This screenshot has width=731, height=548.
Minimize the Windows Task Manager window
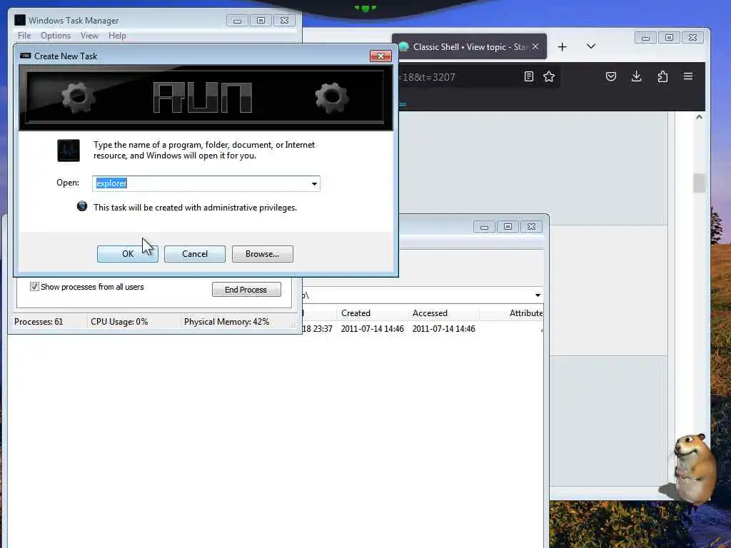[237, 21]
